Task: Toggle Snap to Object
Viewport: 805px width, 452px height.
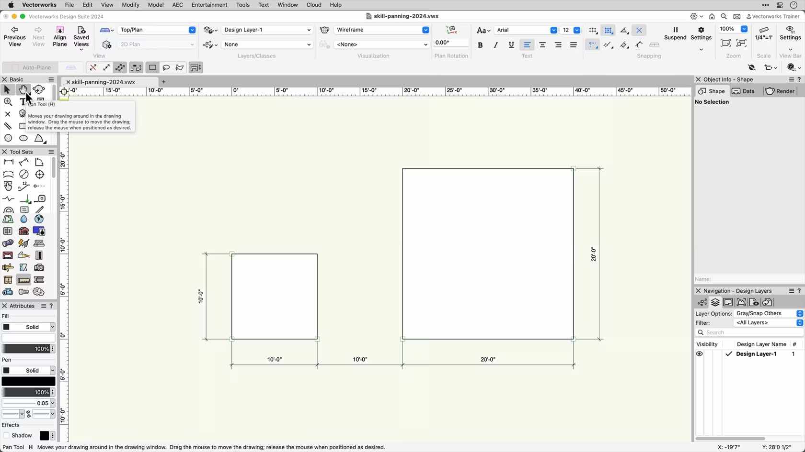Action: click(x=608, y=30)
